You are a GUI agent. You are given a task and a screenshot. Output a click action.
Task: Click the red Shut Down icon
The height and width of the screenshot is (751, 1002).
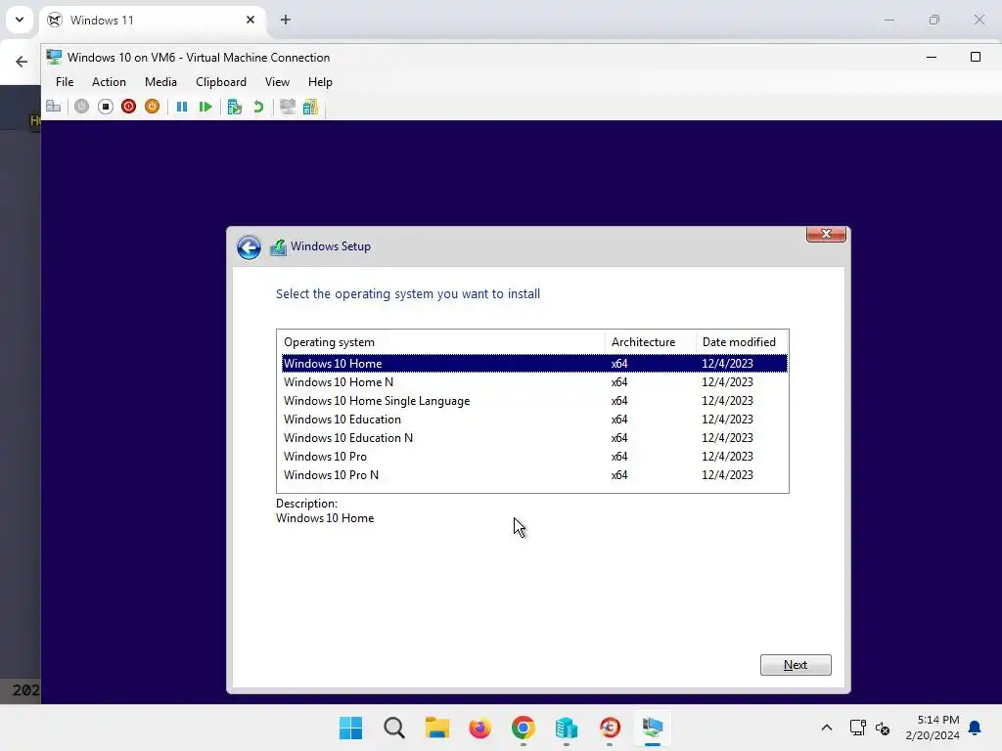(128, 107)
